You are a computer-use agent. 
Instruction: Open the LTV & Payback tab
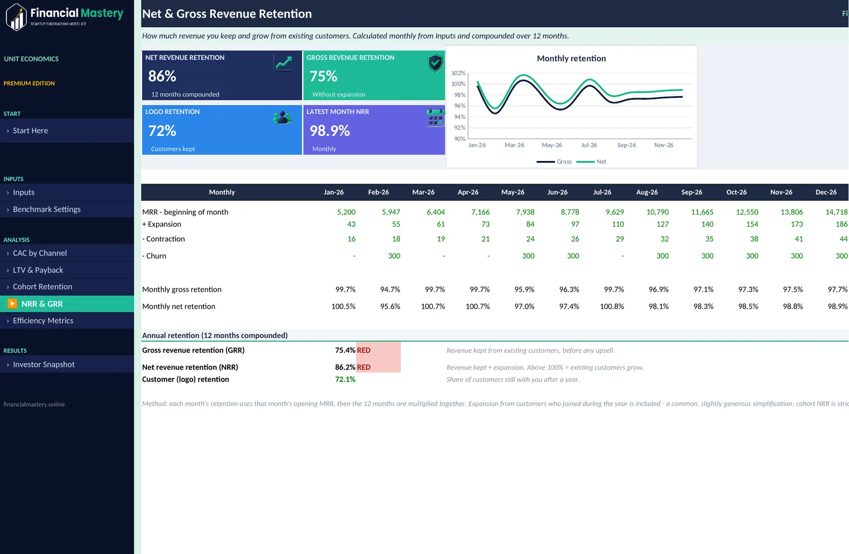[x=67, y=270]
